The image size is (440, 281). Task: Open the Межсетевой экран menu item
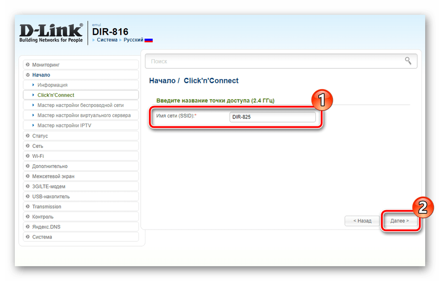pos(81,176)
